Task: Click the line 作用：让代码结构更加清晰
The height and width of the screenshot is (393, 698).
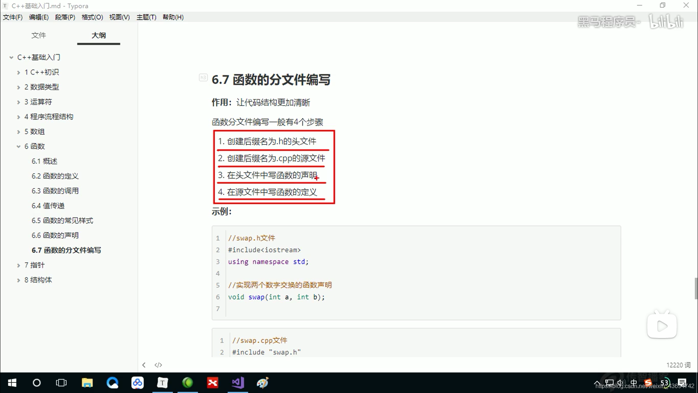Action: [x=261, y=103]
